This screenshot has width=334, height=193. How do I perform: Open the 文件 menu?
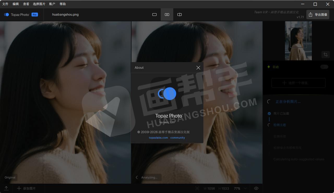(5, 4)
